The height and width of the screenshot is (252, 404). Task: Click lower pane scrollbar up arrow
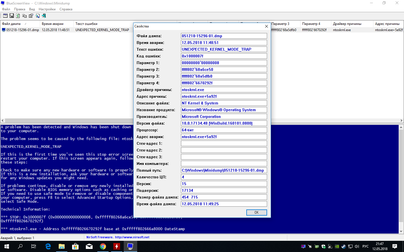(401, 127)
